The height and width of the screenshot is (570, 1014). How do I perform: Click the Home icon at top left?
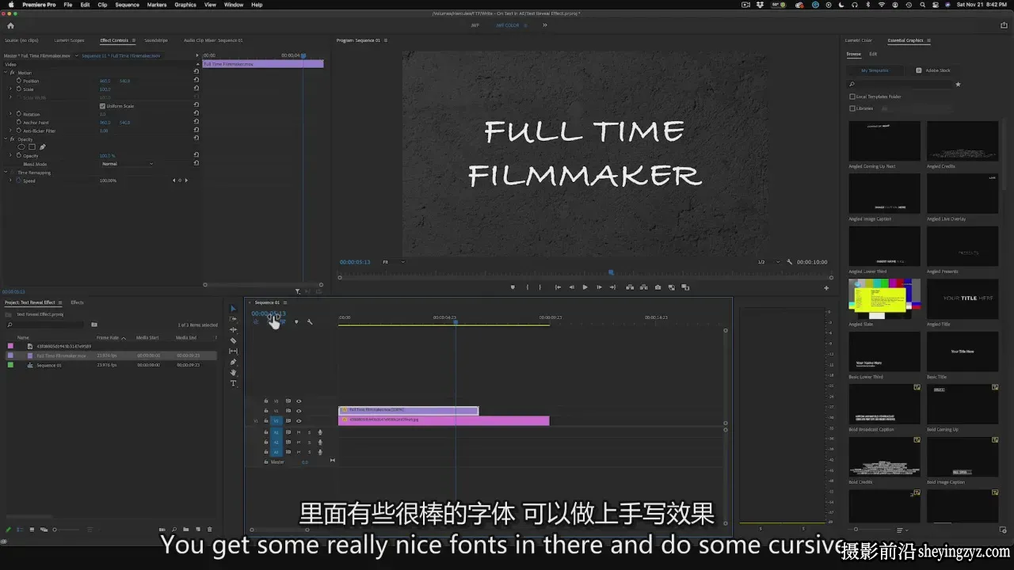(x=10, y=25)
